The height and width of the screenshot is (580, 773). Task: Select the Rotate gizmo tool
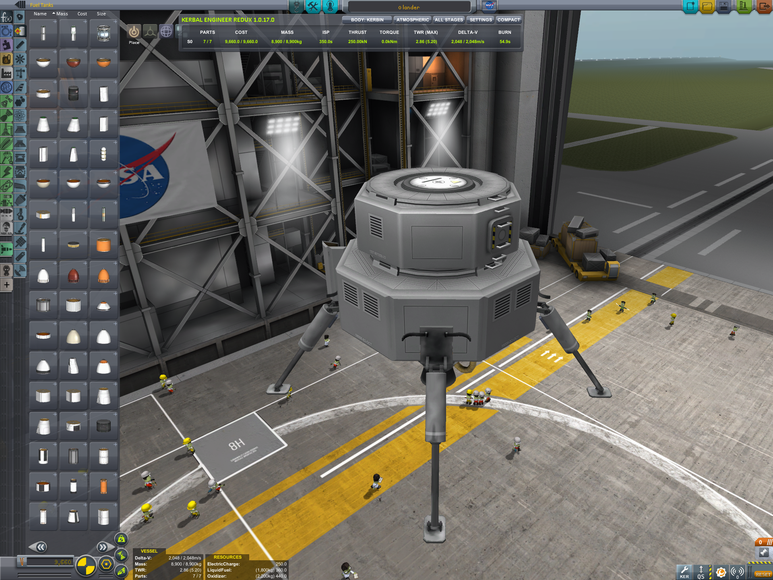[x=166, y=31]
